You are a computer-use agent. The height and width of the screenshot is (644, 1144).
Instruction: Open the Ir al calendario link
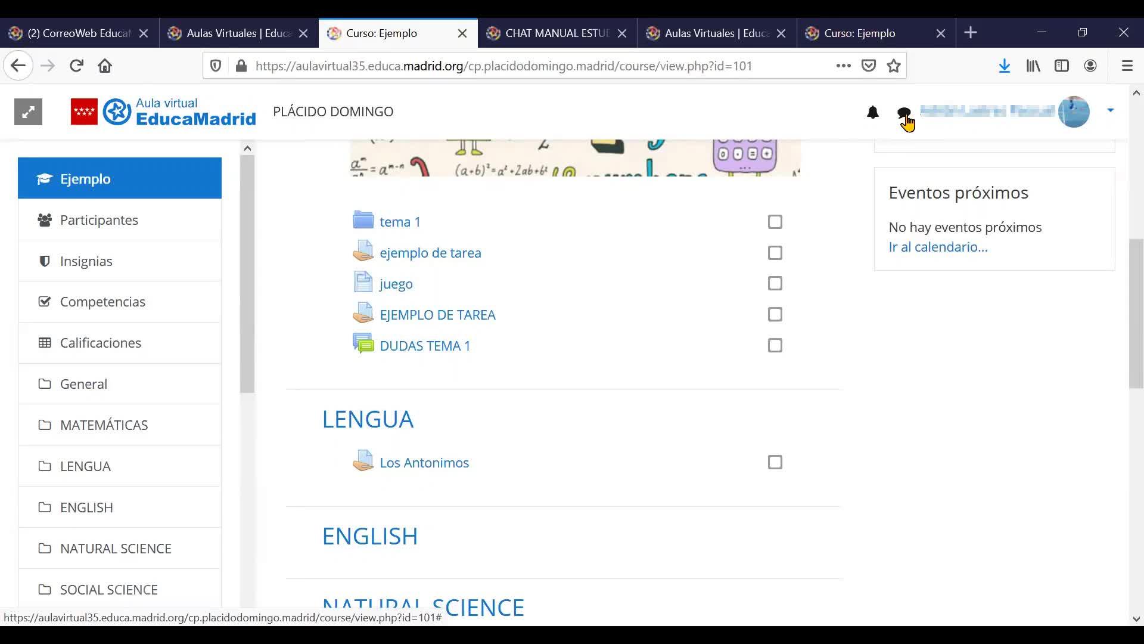[x=938, y=247]
